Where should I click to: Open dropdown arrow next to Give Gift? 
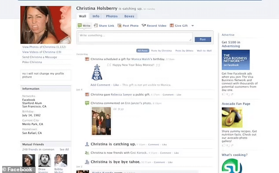[192, 25]
